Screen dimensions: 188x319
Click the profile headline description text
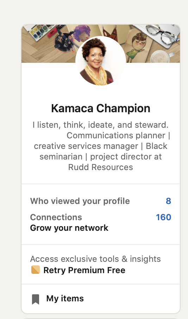point(101,146)
